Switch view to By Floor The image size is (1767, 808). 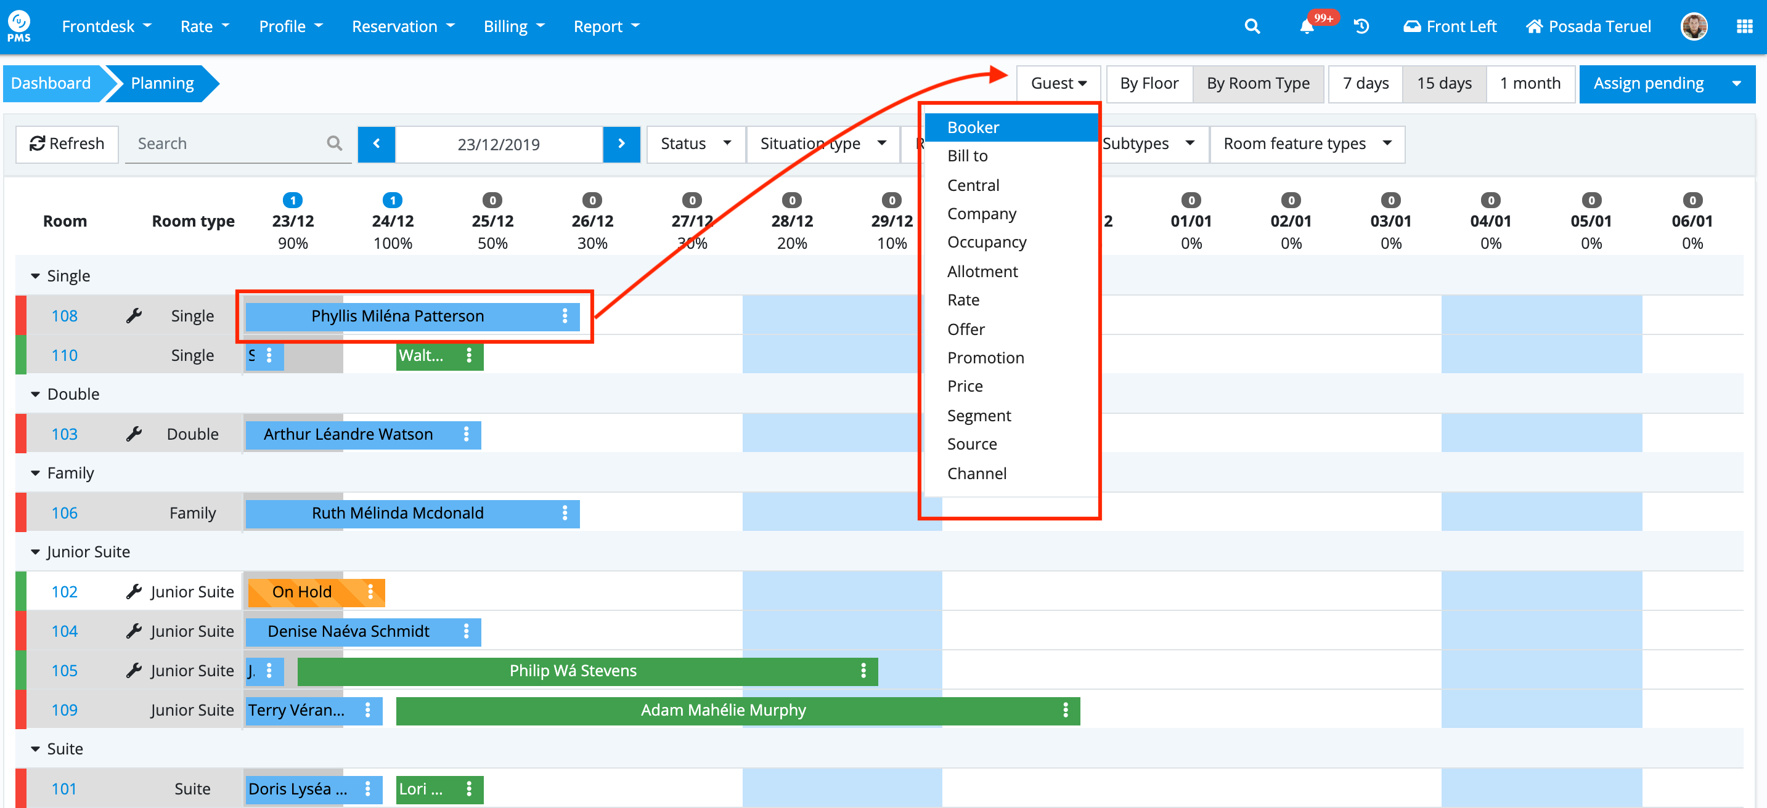tap(1149, 84)
